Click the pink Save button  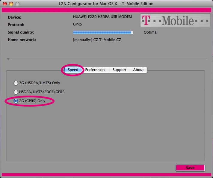[x=190, y=168]
